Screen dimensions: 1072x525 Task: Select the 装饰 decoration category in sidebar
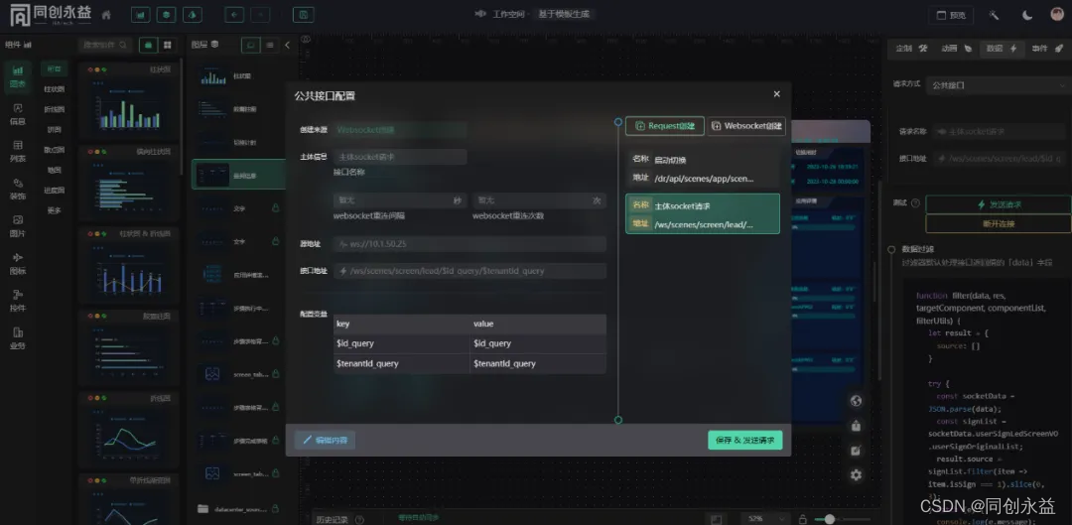point(18,189)
